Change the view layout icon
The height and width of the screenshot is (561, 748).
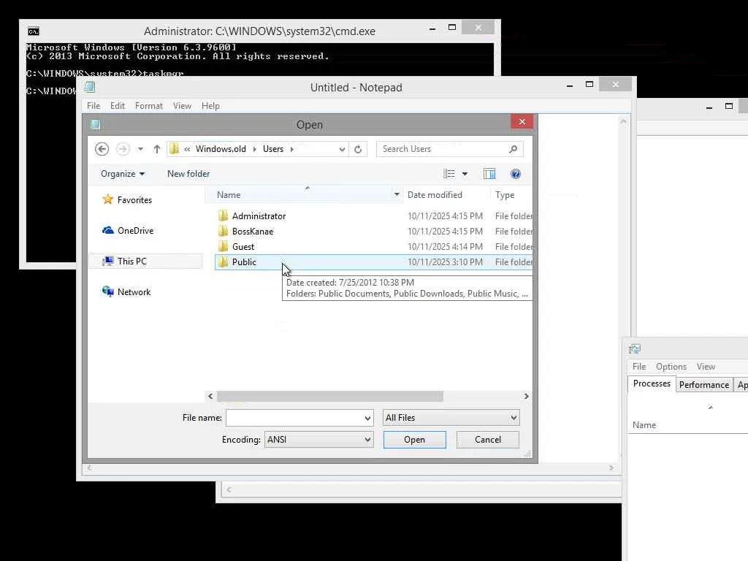(x=449, y=174)
